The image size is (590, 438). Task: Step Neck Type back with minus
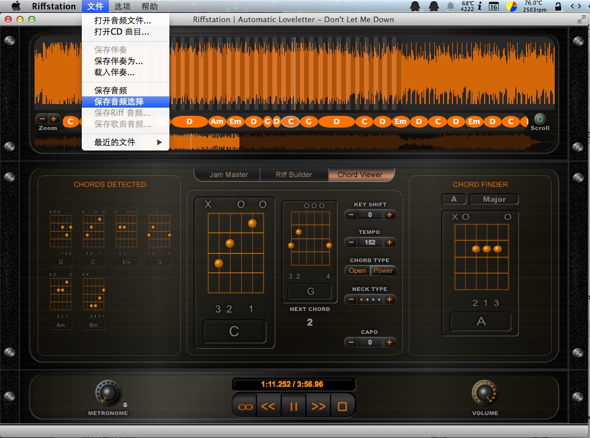pos(351,300)
